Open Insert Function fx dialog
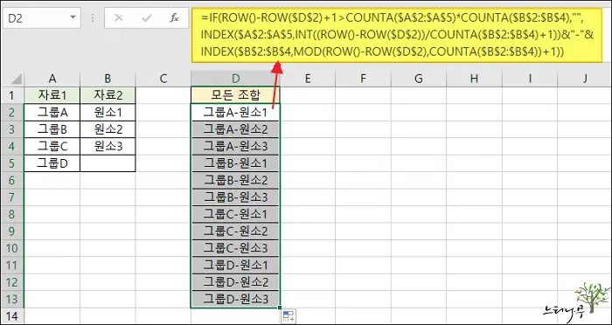This screenshot has width=612, height=325. (174, 18)
